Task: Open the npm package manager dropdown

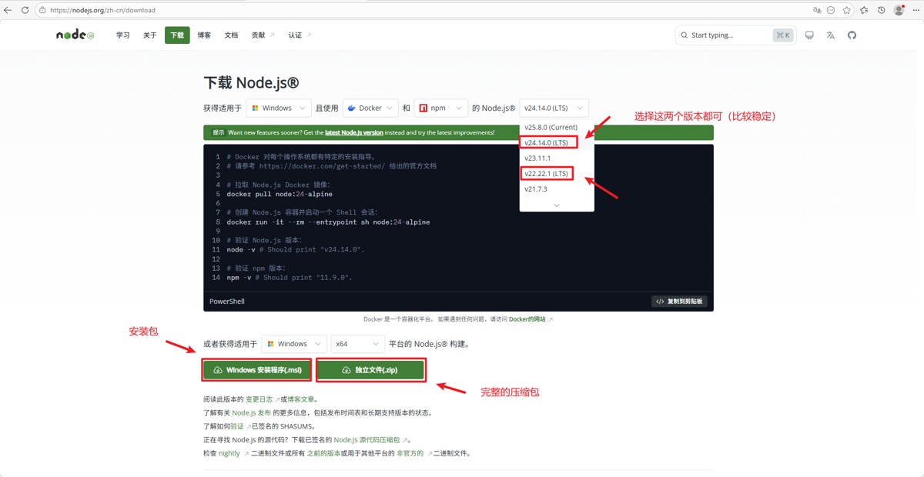Action: pyautogui.click(x=441, y=108)
